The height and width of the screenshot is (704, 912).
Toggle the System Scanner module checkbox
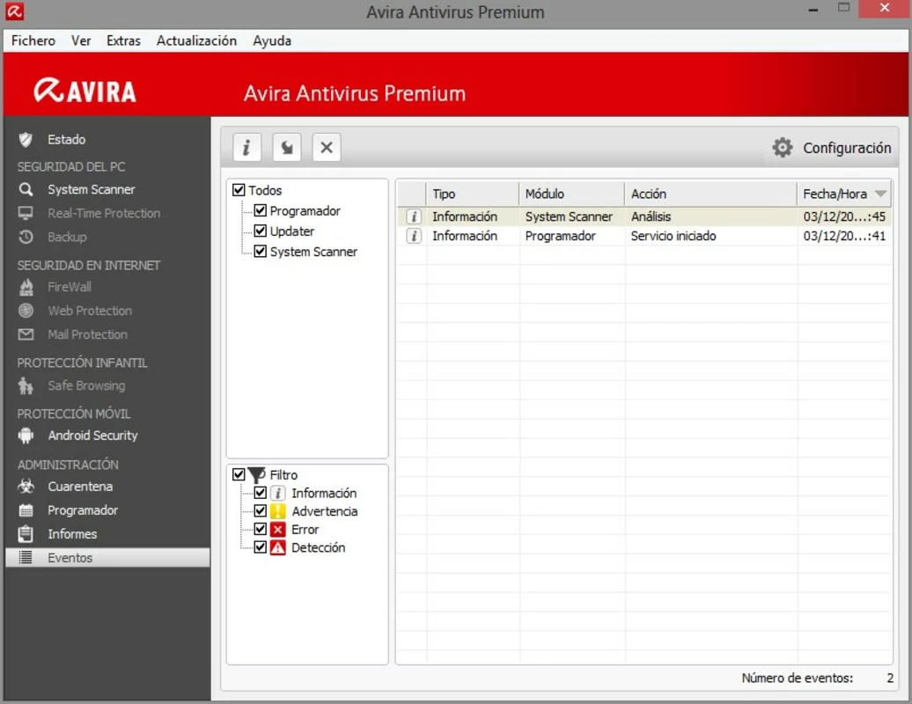260,251
